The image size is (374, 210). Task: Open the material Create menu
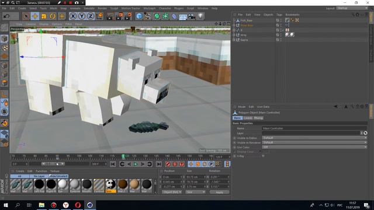click(x=20, y=171)
